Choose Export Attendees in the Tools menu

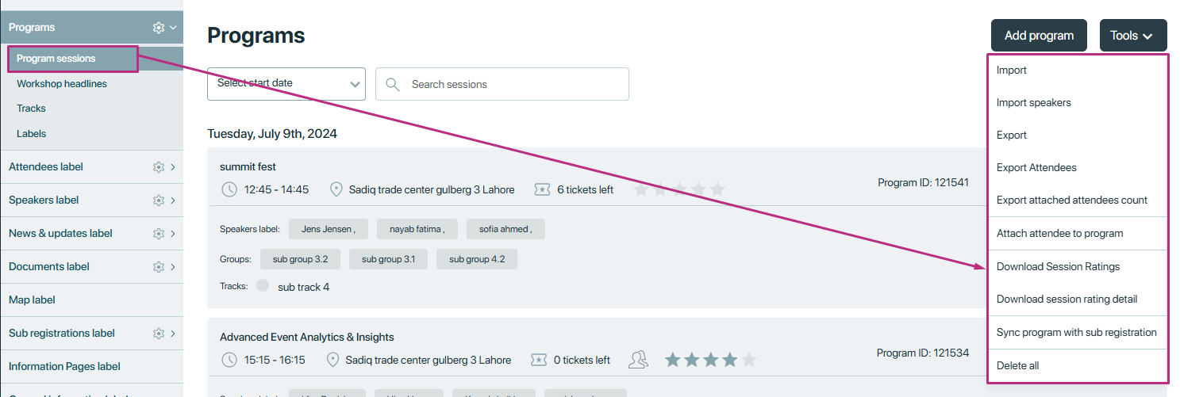pyautogui.click(x=1036, y=168)
